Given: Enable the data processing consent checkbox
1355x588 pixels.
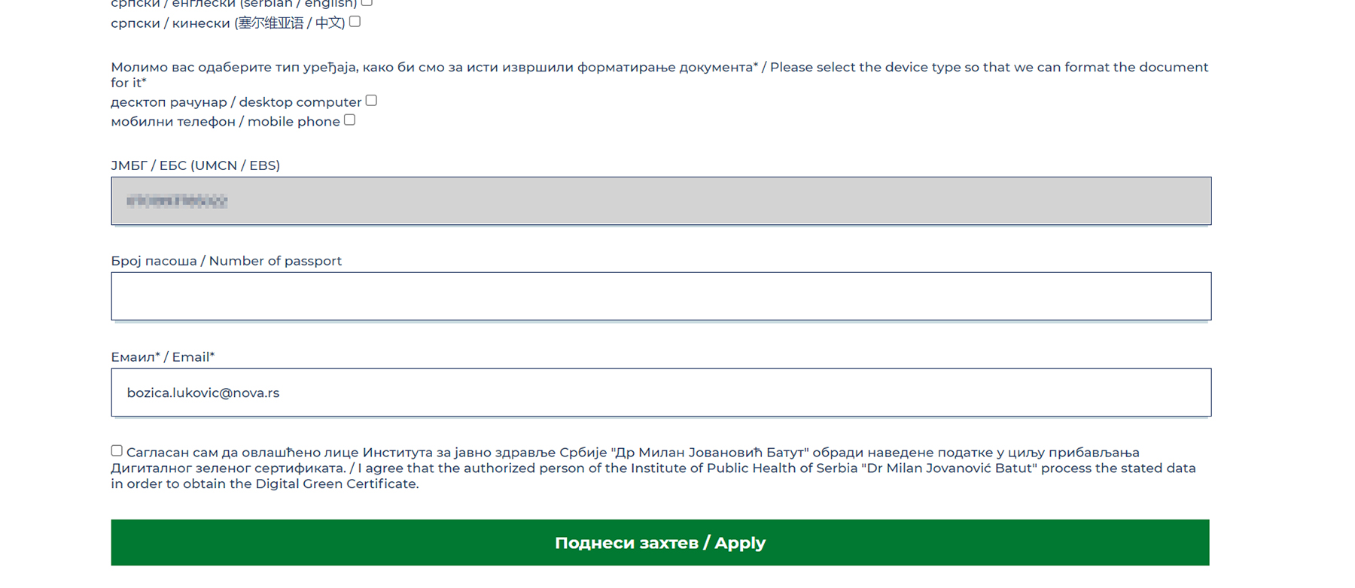Looking at the screenshot, I should [117, 450].
